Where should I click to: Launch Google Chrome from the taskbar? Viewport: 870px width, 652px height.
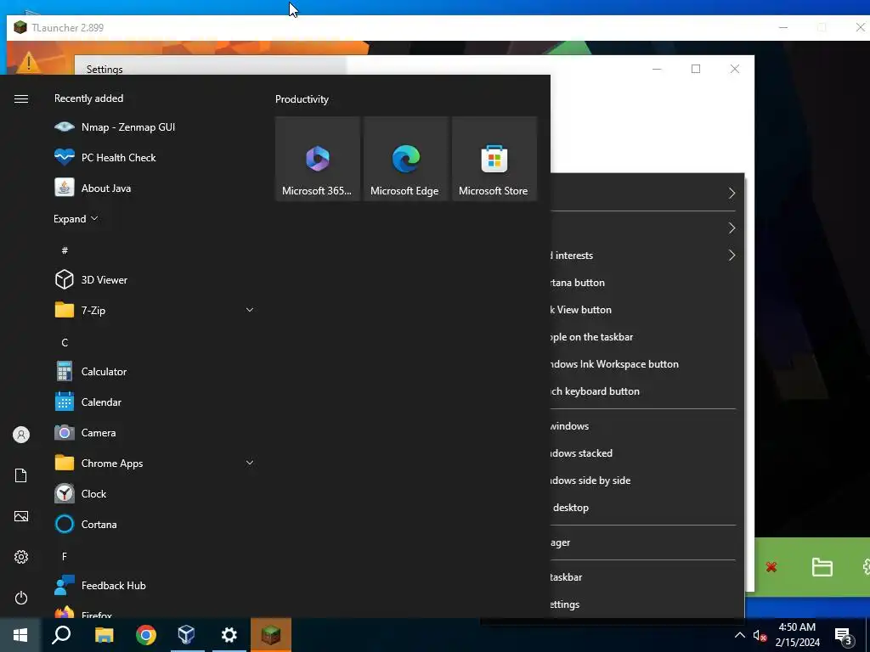coord(146,635)
